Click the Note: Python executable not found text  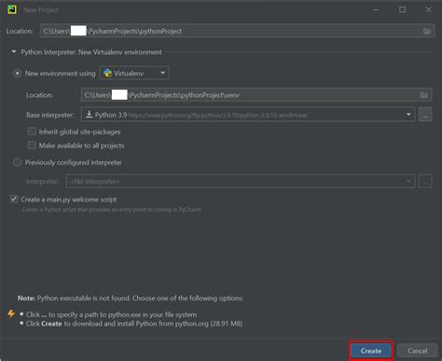tap(131, 298)
